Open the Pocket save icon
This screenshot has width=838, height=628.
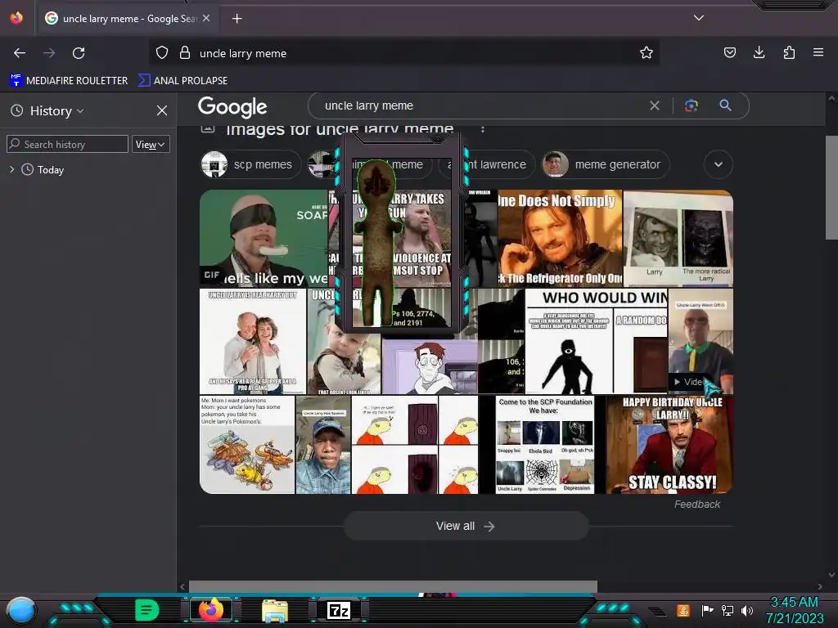coord(729,52)
